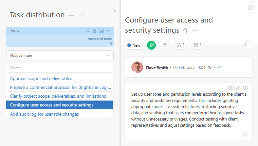The width and height of the screenshot is (258, 146).
Task: Open the task title more options menu
Action: point(194,30)
